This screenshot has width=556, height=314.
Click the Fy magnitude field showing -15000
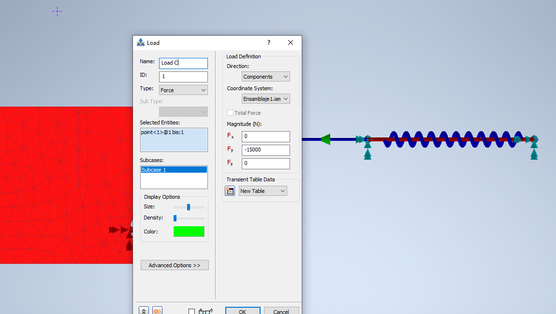pyautogui.click(x=265, y=150)
